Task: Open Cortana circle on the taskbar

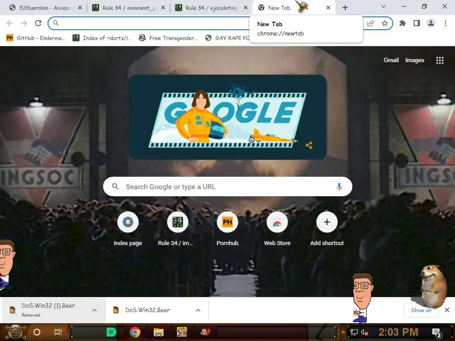Action: coord(37,332)
